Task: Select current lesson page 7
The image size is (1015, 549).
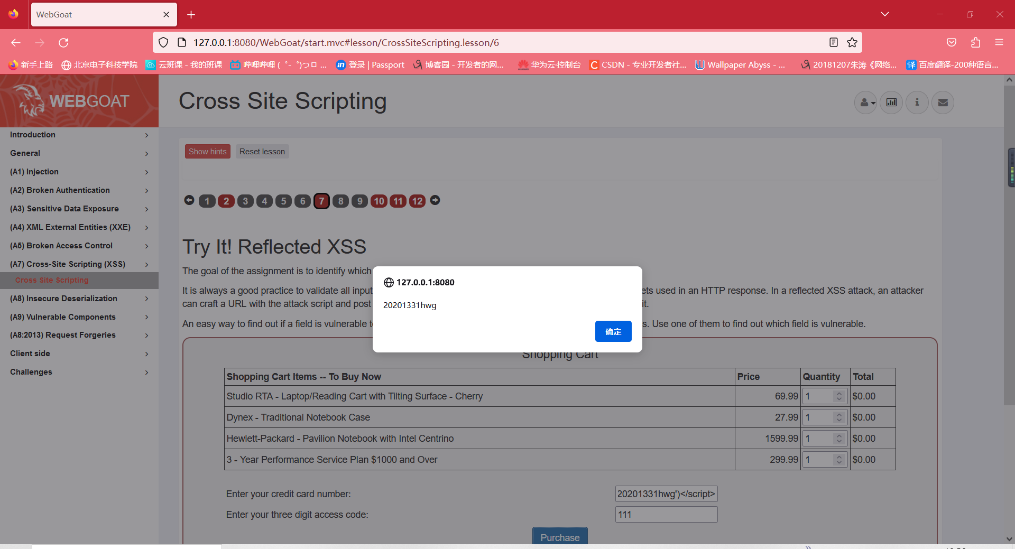Action: [x=321, y=201]
